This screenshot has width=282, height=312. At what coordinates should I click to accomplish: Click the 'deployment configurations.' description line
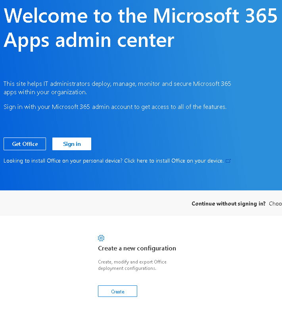[x=127, y=268]
